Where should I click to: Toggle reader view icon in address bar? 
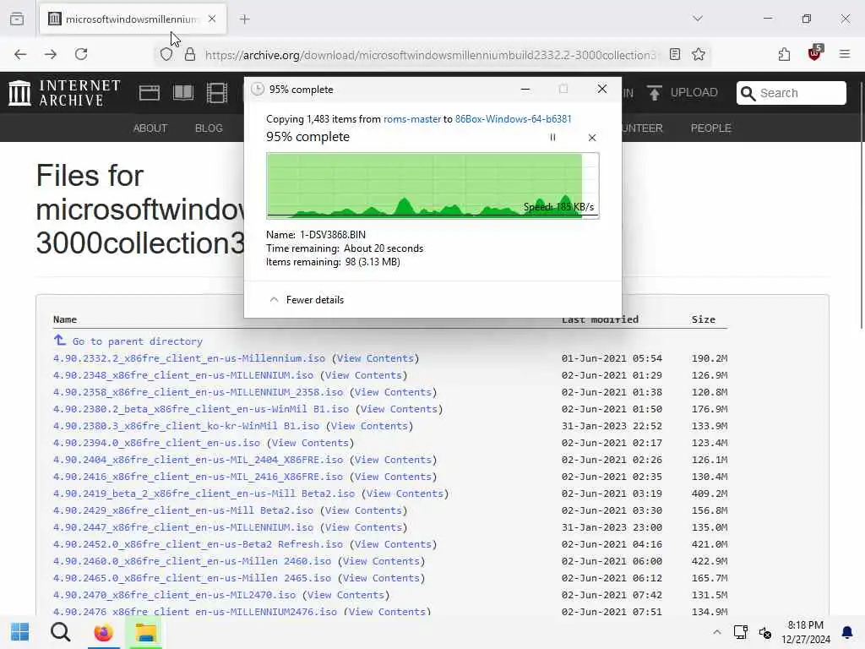tap(675, 54)
